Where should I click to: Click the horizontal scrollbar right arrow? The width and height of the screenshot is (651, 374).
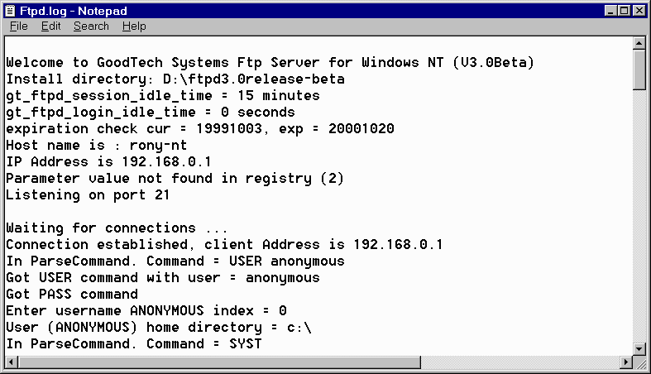(626, 362)
